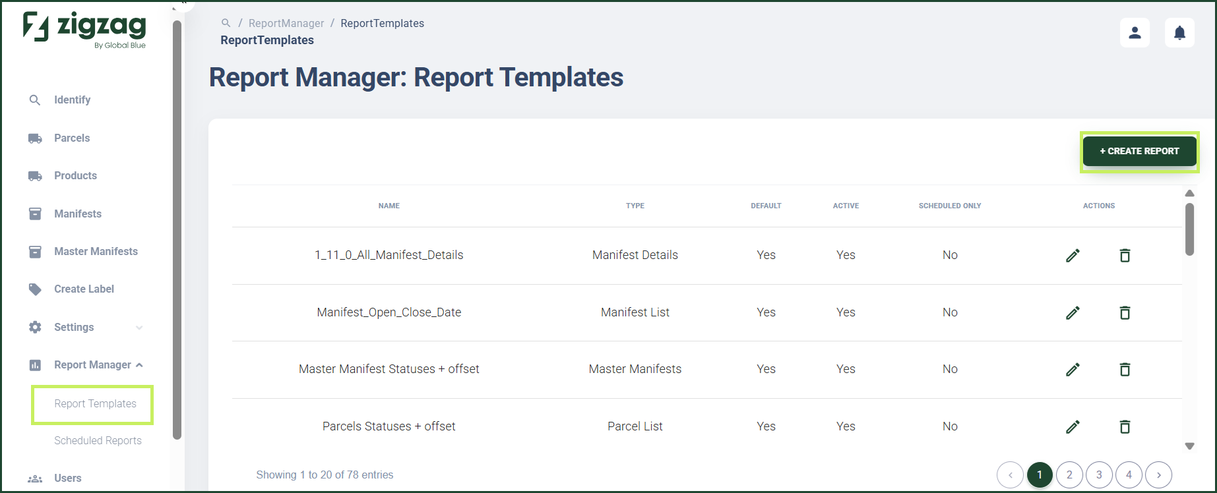1217x493 pixels.
Task: Click the Report Manager chart icon
Action: [x=35, y=365]
